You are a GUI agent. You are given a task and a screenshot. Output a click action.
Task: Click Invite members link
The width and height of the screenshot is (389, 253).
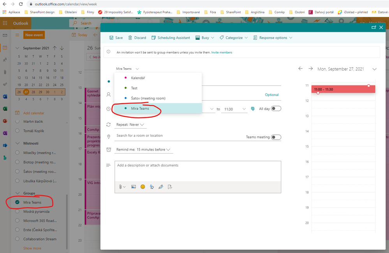222,52
